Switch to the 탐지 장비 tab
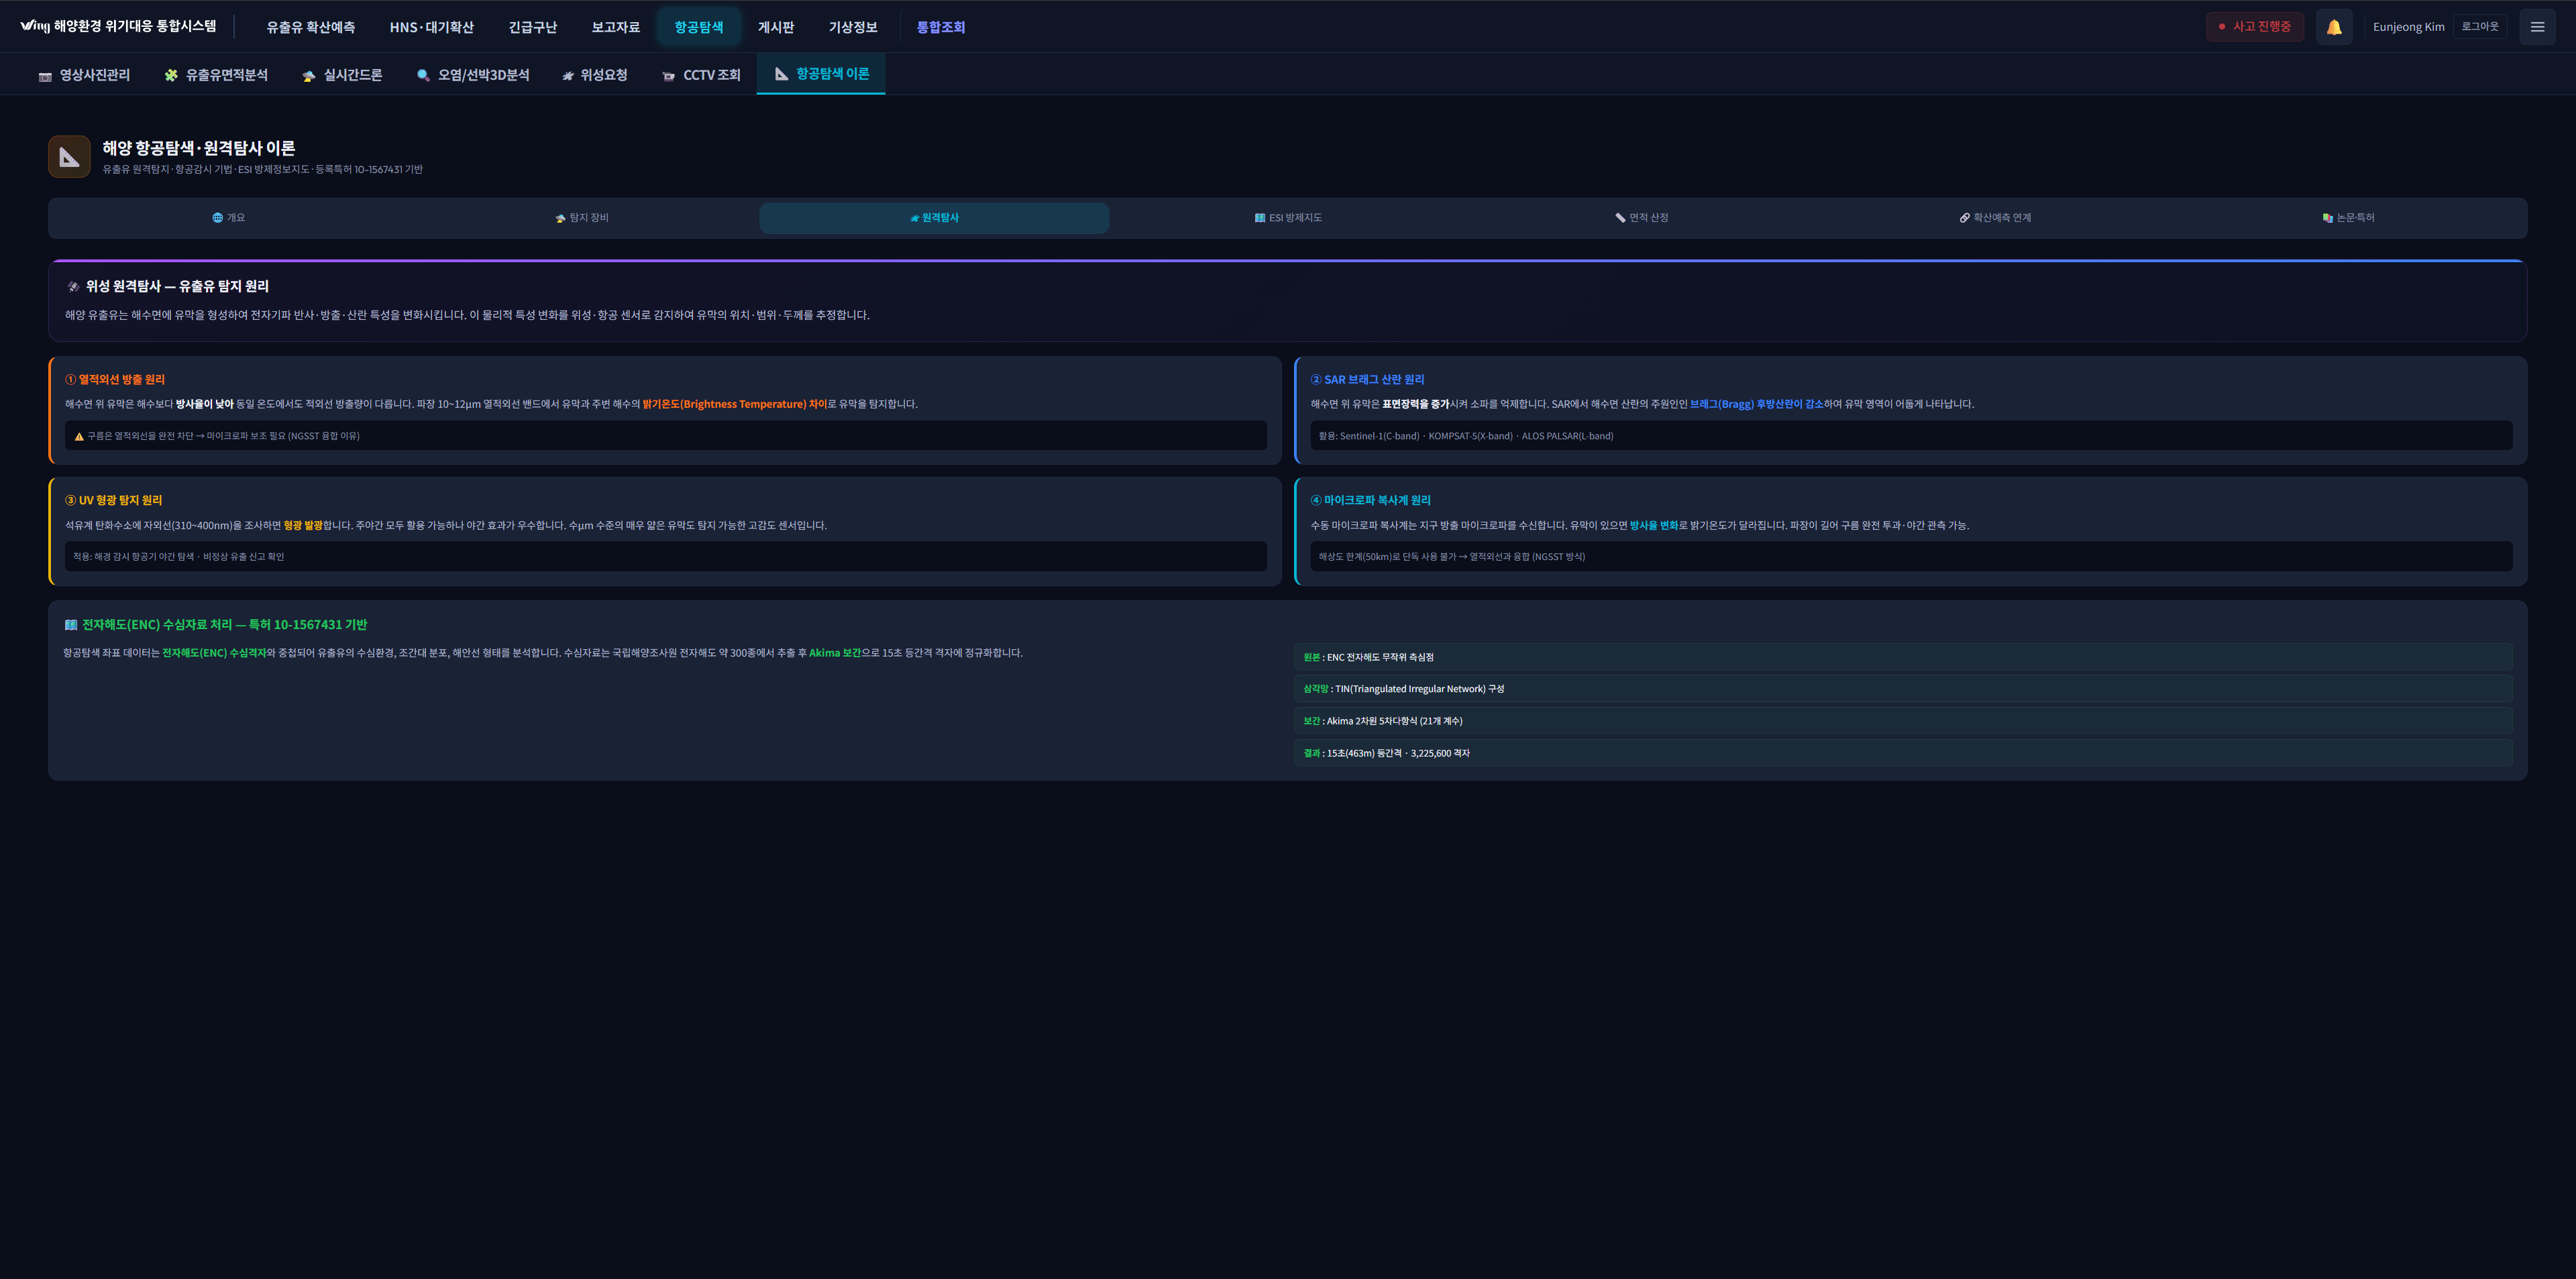 [582, 218]
